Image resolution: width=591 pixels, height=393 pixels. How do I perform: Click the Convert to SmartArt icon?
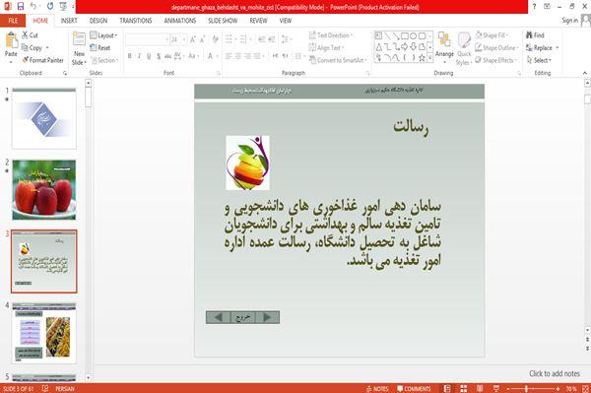click(x=312, y=60)
